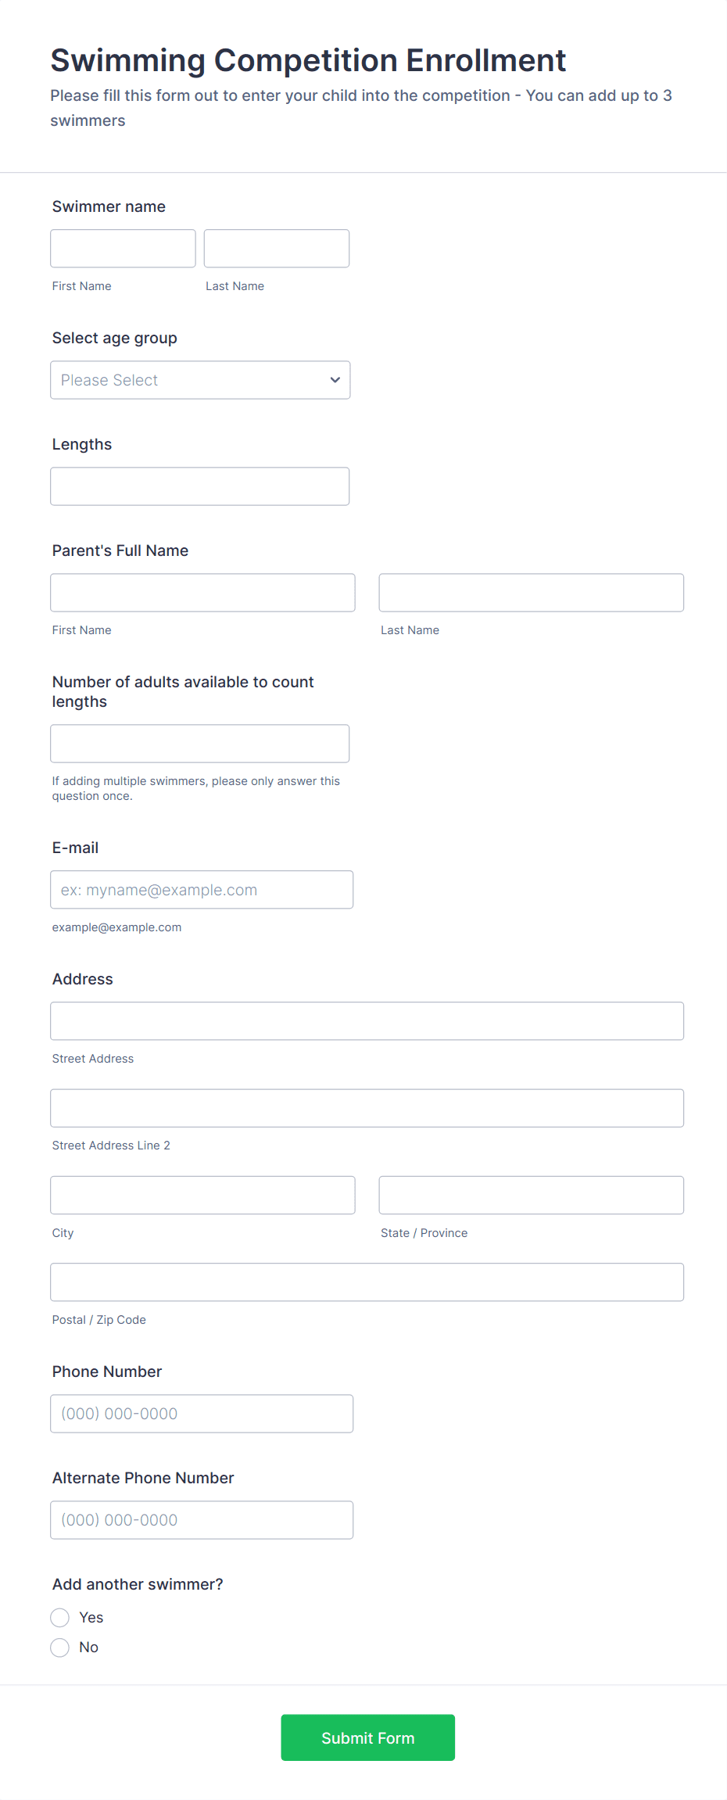Click the Alternate Phone Number field
The height and width of the screenshot is (1800, 727).
click(x=202, y=1519)
